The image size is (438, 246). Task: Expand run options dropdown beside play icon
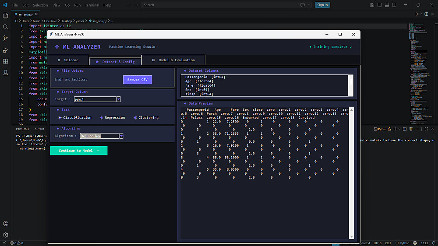421,14
